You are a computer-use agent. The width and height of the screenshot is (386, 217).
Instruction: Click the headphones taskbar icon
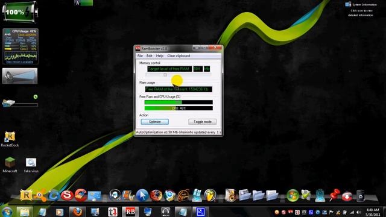(x=165, y=212)
